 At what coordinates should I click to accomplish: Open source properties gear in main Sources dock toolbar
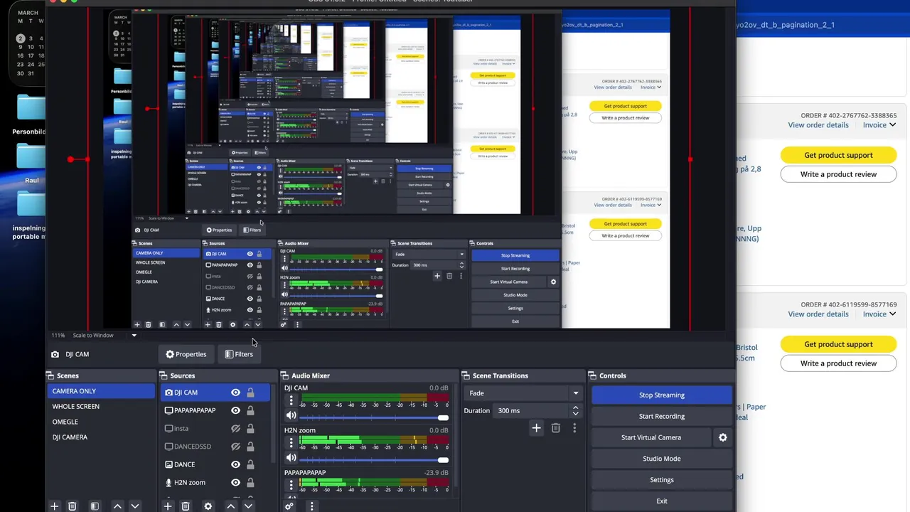coord(208,506)
